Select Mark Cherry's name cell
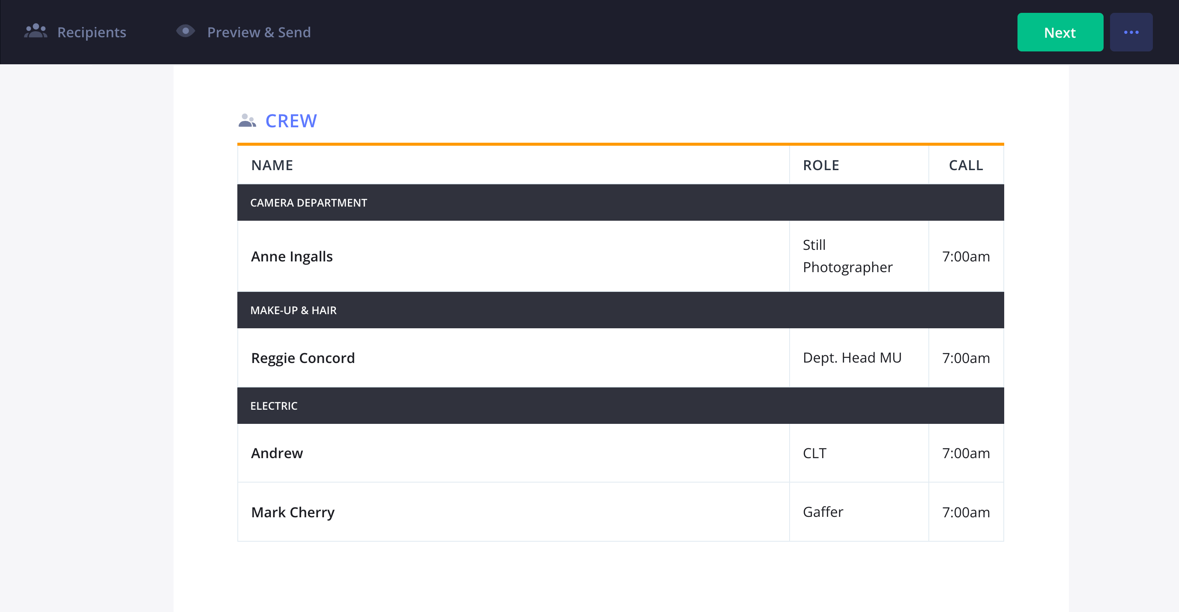Screen dimensions: 1179x612 tap(513, 512)
